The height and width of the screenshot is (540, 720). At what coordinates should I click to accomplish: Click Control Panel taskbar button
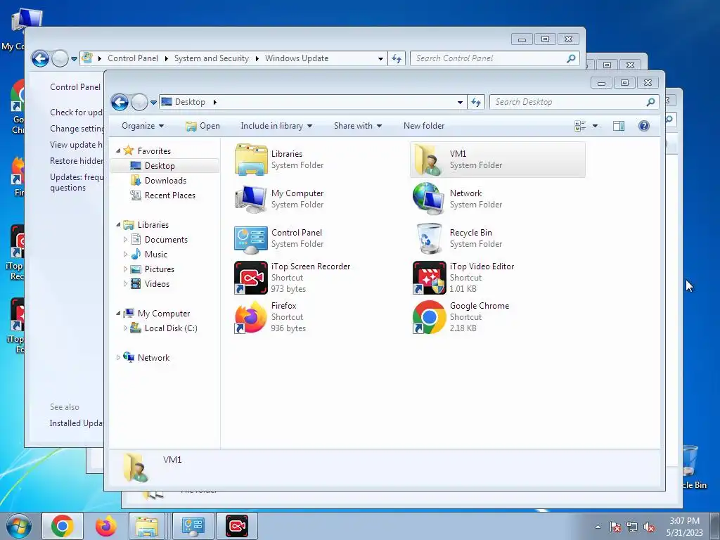point(193,526)
